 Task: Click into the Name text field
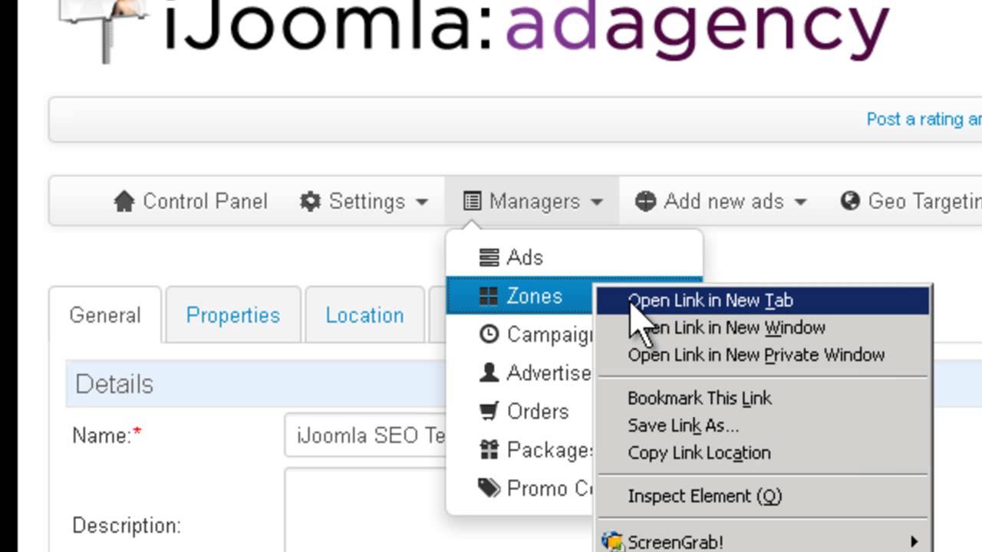click(365, 436)
